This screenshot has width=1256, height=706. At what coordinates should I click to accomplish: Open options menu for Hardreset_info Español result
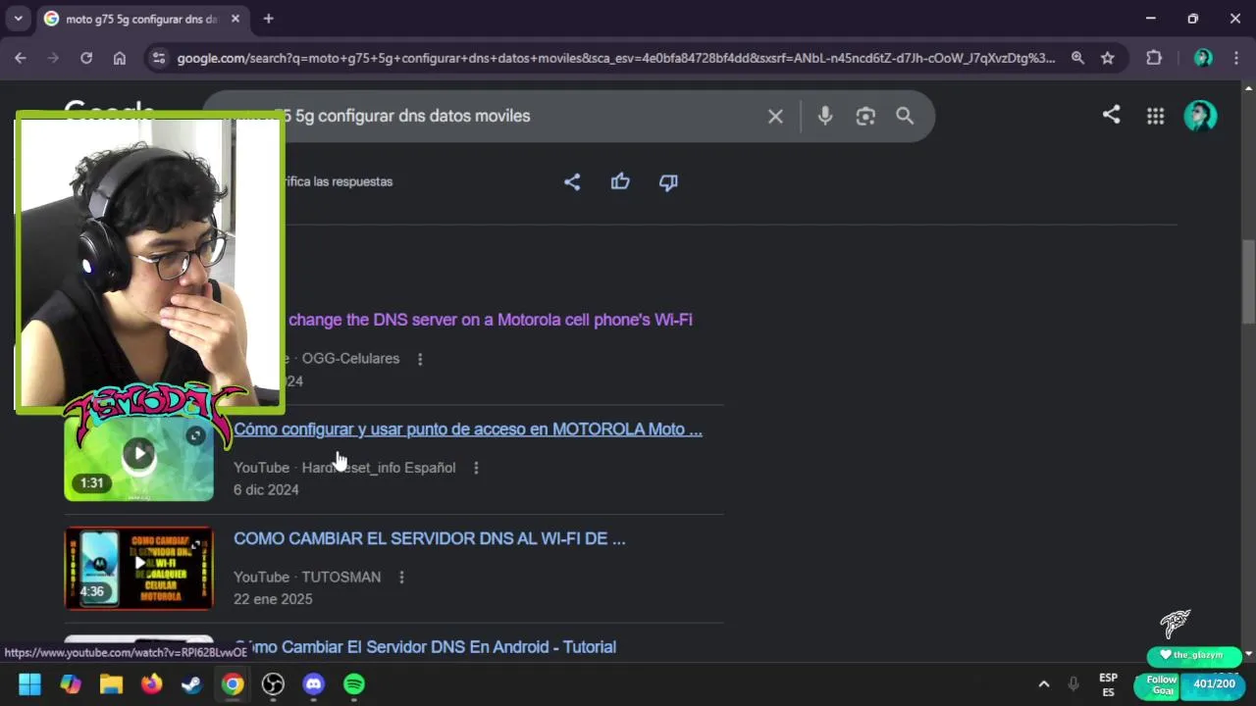(x=476, y=468)
